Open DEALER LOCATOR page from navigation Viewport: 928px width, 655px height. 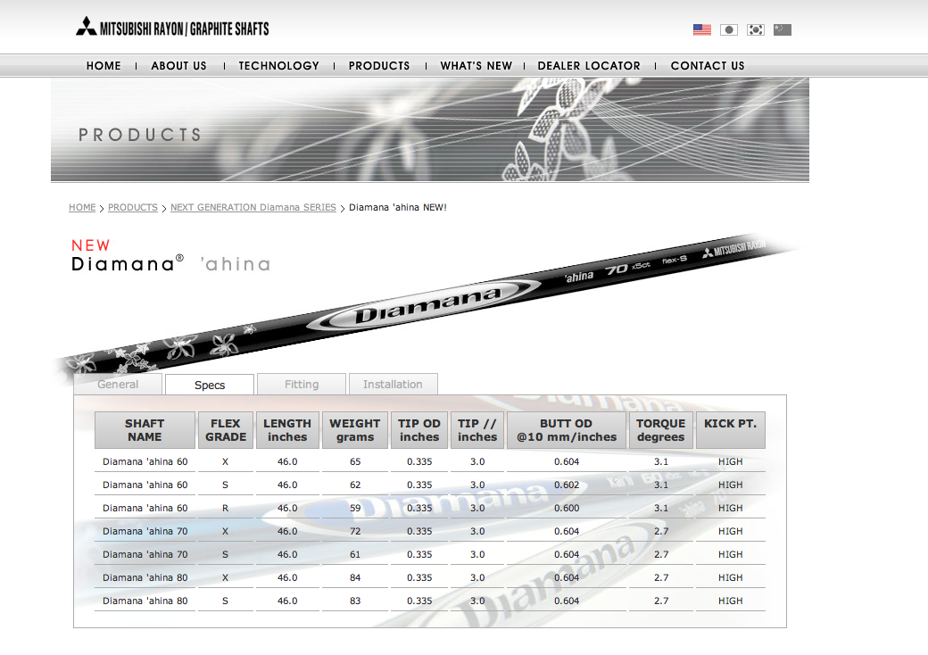(589, 66)
